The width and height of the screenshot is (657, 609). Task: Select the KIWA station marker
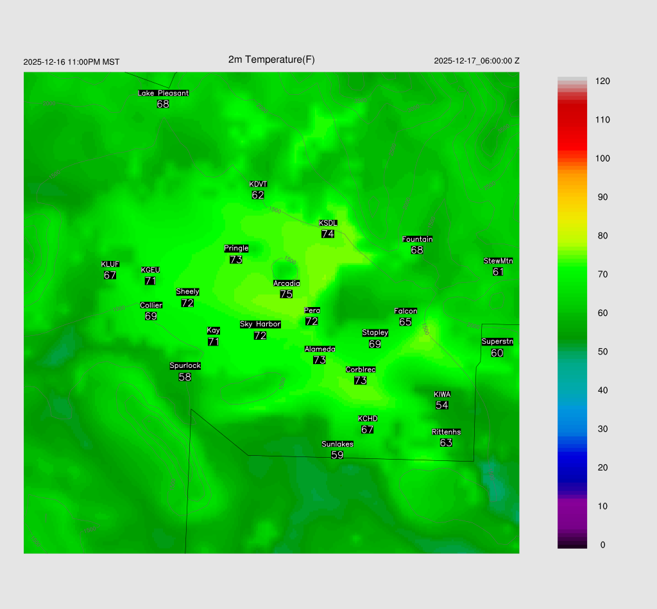click(441, 400)
